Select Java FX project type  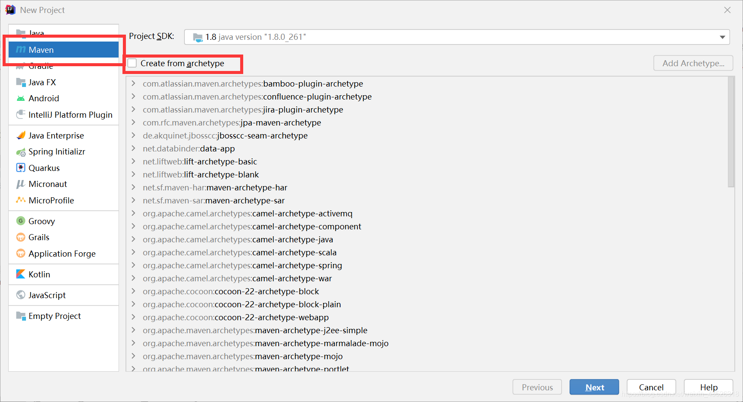click(64, 82)
